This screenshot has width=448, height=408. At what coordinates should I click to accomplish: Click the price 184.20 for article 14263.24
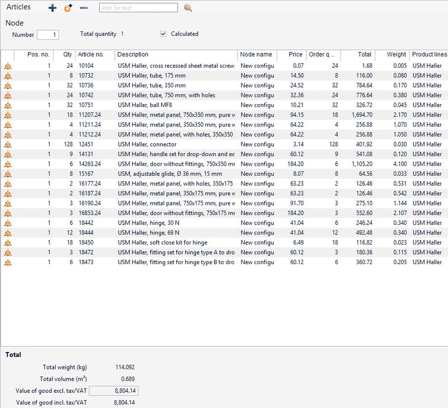pyautogui.click(x=296, y=164)
